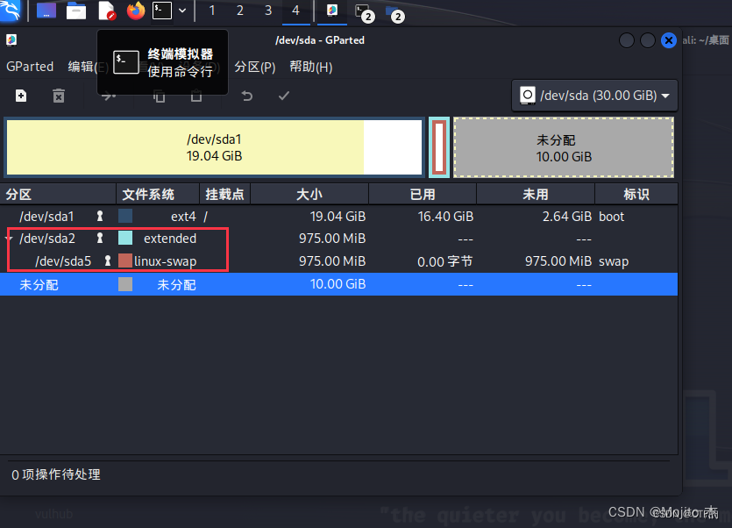
Task: Click the apply all operations checkmark
Action: click(x=284, y=96)
